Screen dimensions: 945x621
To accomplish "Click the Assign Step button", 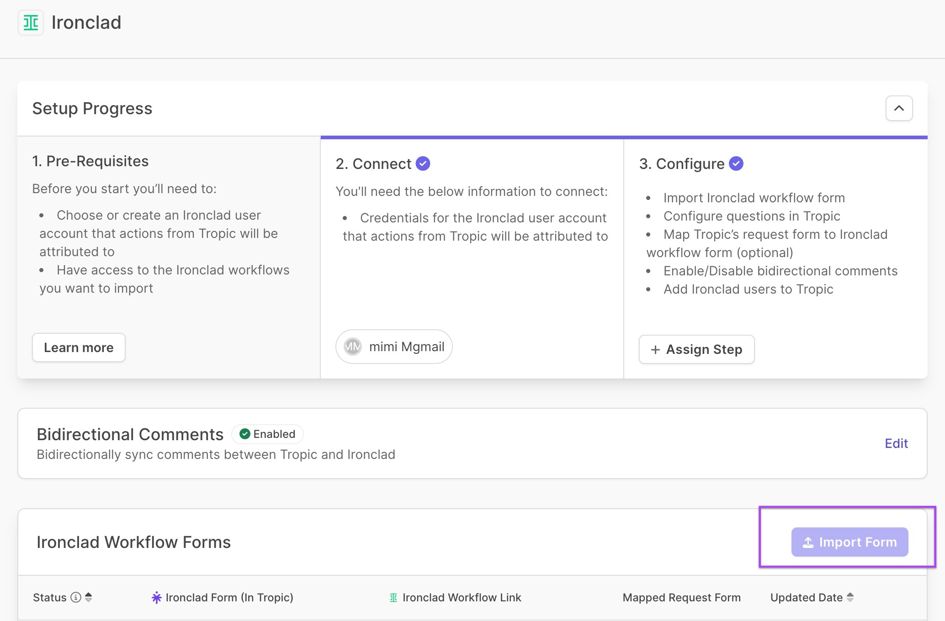I will click(x=696, y=349).
